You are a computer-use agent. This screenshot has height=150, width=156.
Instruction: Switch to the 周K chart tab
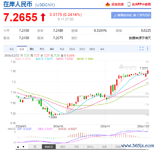click(x=32, y=49)
